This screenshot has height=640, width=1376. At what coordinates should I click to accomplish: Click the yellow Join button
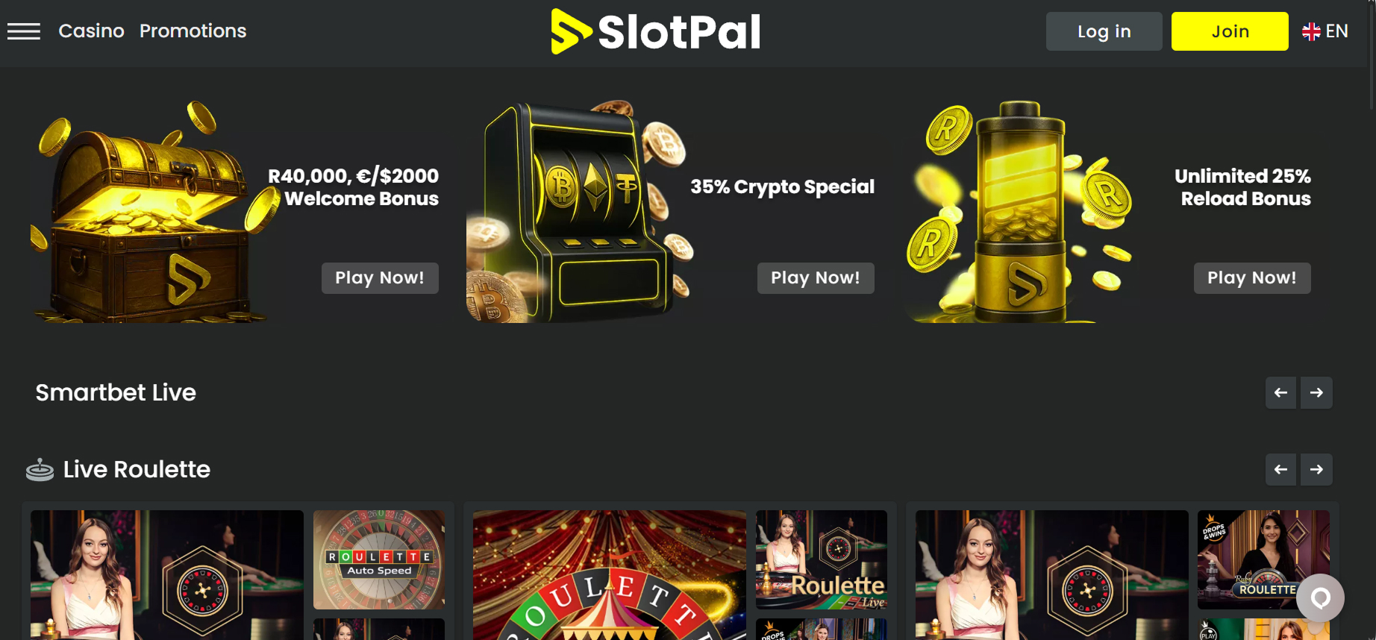tap(1230, 31)
